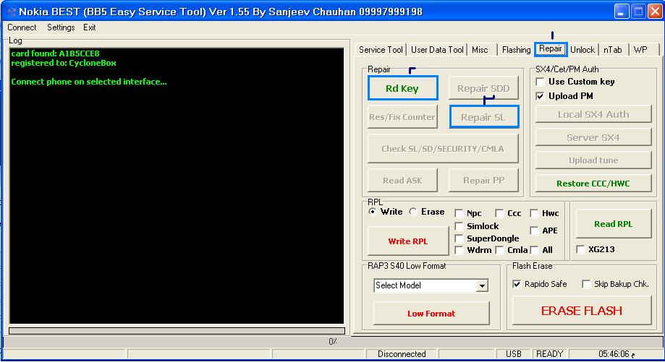Click the Exit menu item
The height and width of the screenshot is (362, 665).
coord(89,27)
